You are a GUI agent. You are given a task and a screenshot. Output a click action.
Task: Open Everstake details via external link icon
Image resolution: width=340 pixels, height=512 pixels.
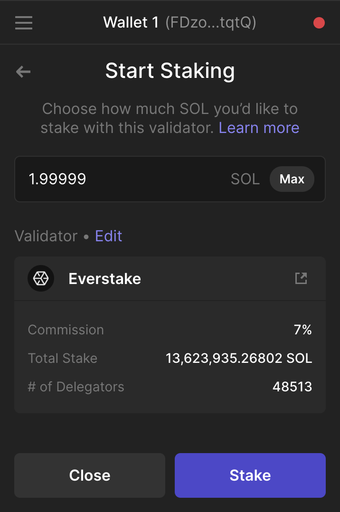[301, 278]
